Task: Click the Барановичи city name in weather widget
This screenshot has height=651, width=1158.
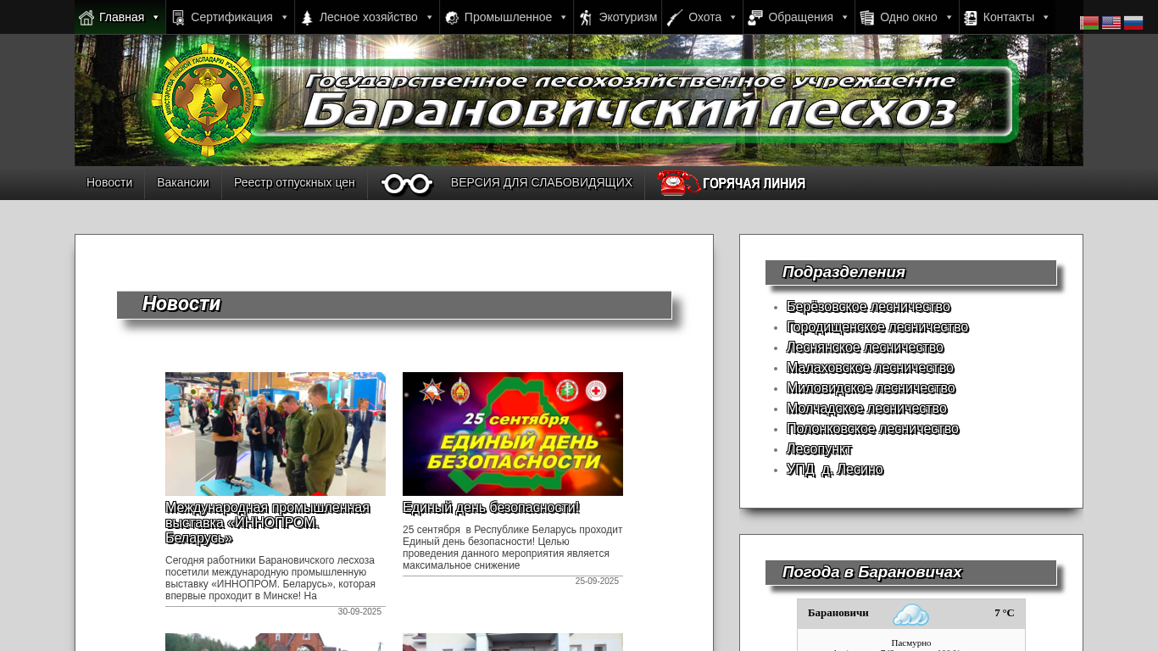Action: 838,613
